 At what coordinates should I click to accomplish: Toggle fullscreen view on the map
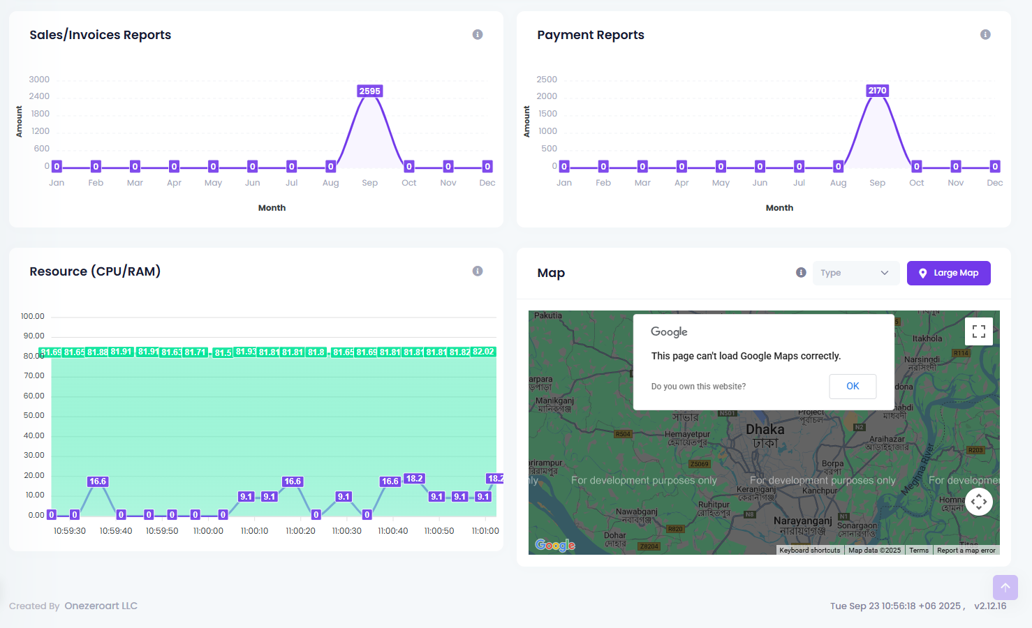(979, 331)
